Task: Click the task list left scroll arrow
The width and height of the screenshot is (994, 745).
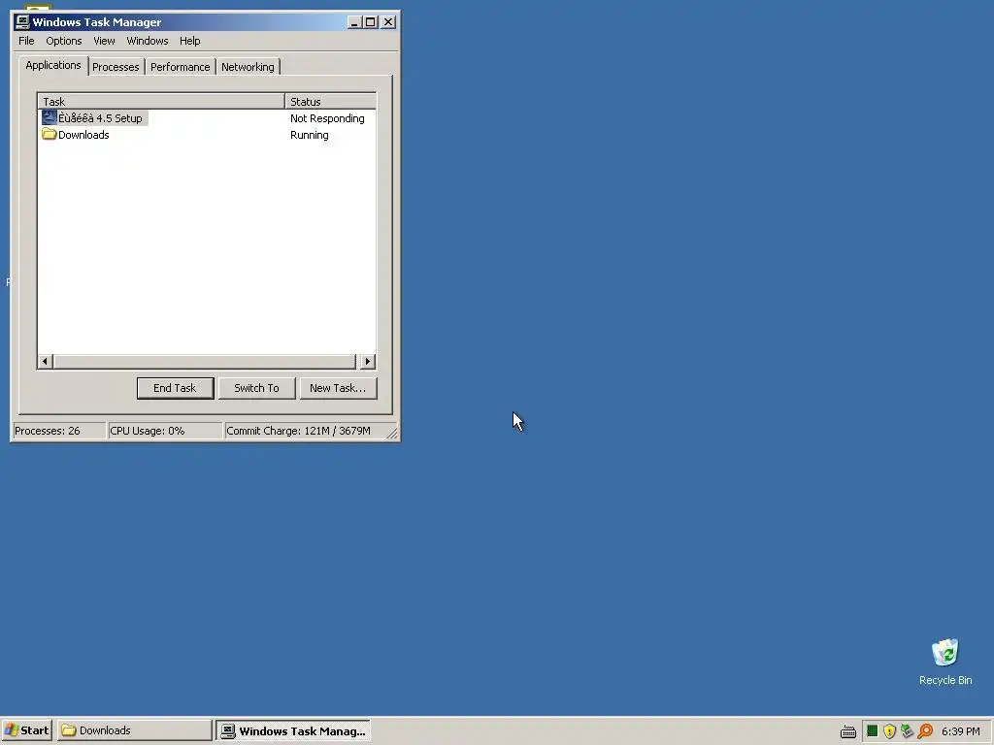Action: (45, 361)
